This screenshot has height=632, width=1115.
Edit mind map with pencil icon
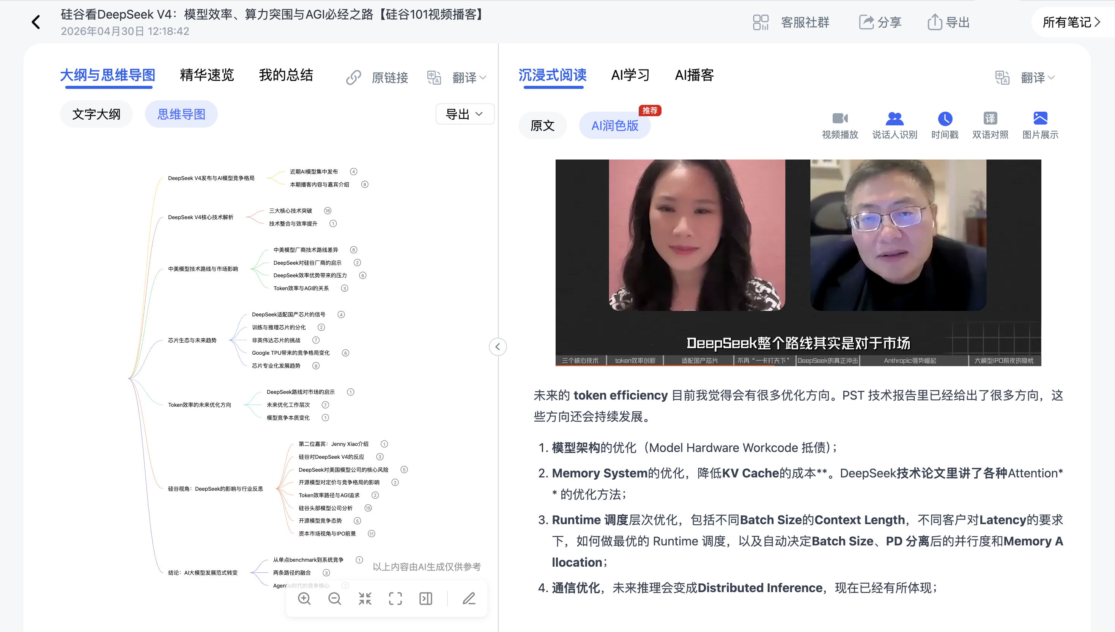469,599
